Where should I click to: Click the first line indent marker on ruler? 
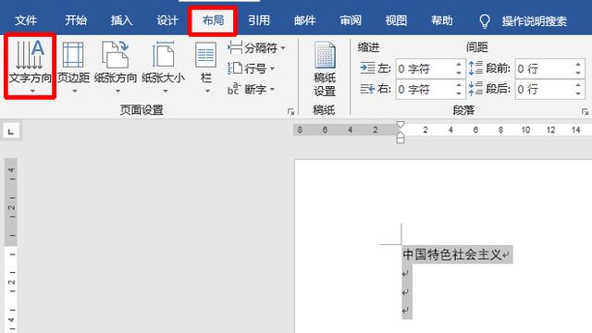(401, 125)
